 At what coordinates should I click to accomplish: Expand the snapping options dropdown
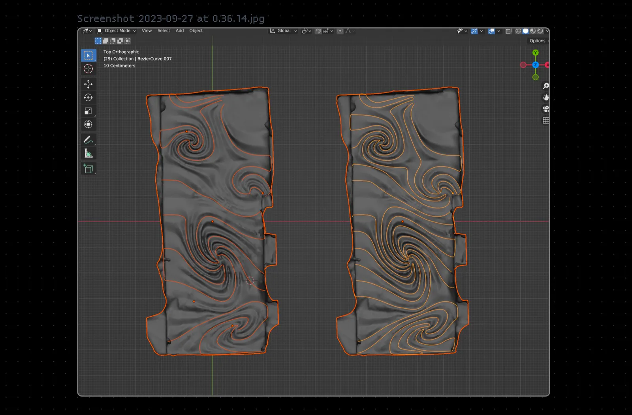click(328, 31)
